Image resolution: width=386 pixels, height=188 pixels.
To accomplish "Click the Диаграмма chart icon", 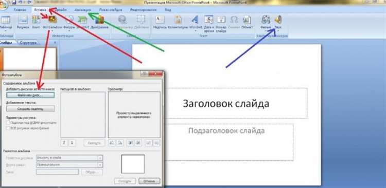I will pyautogui.click(x=99, y=20).
